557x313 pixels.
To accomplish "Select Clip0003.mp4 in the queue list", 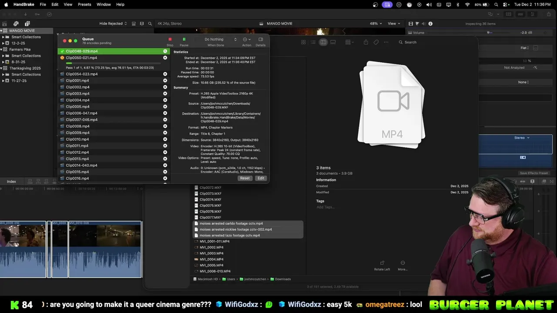I will tap(114, 93).
